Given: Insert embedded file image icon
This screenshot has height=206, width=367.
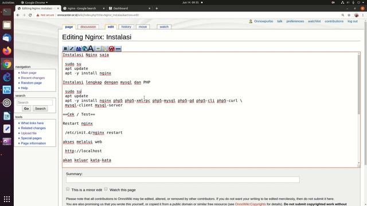Looking at the screenshot, I should [x=98, y=49].
